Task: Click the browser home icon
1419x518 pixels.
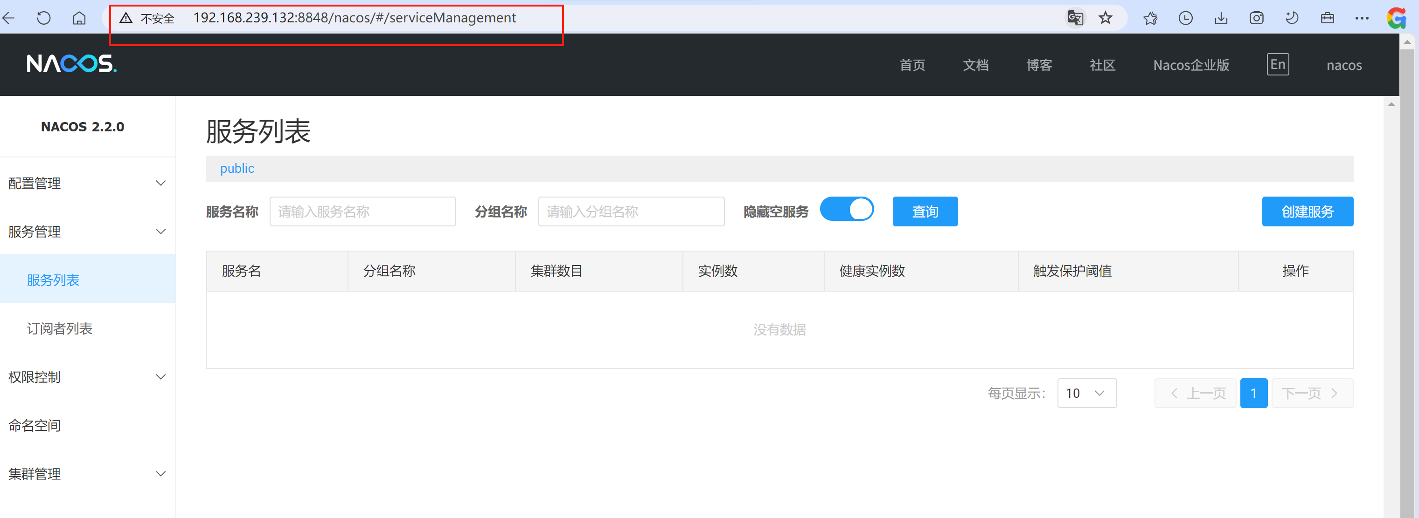Action: pyautogui.click(x=79, y=18)
